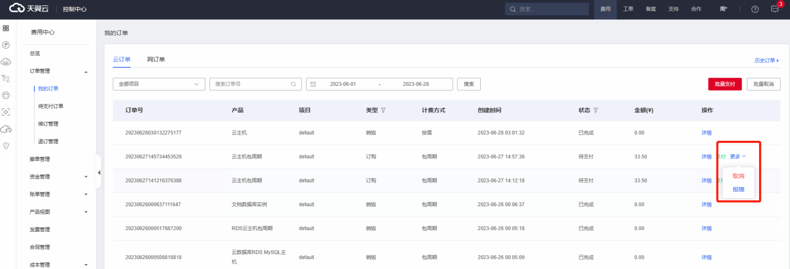Select 取消 from the 更多 dropdown menu
This screenshot has height=269, width=790.
click(x=738, y=176)
